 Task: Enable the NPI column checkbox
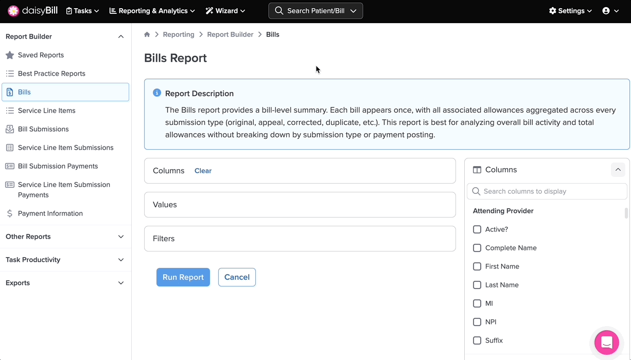[x=477, y=322]
